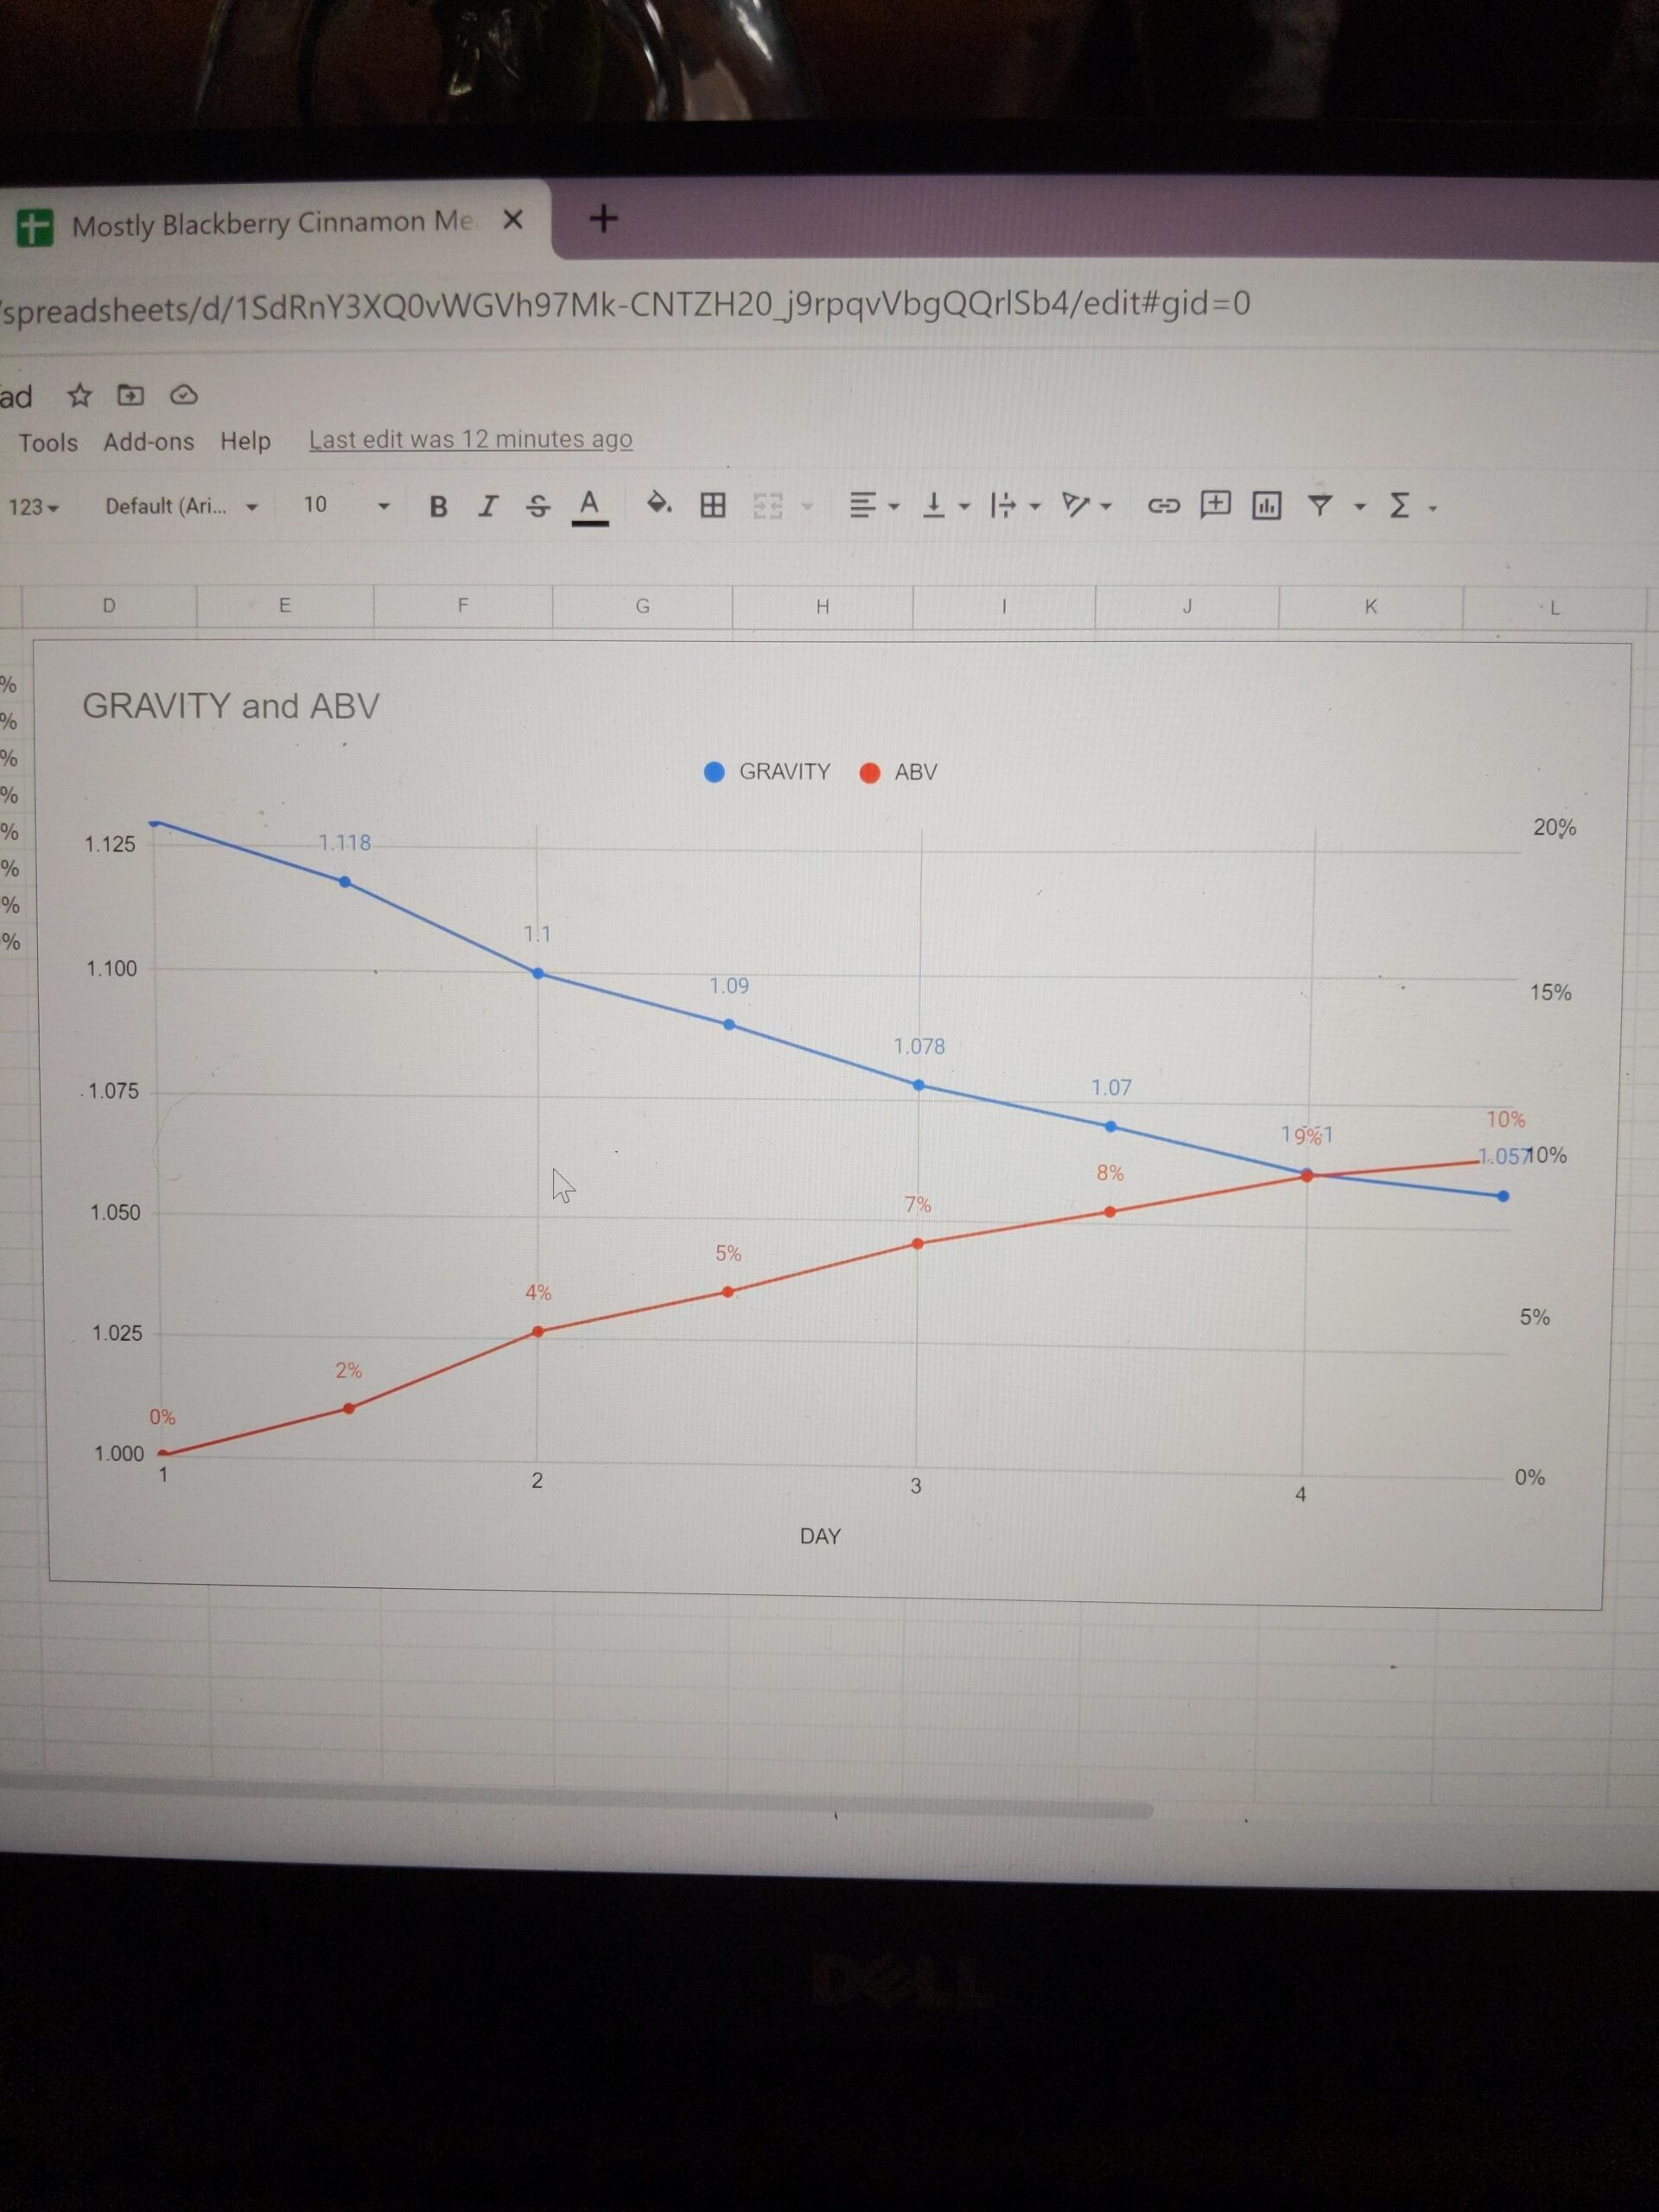Screen dimensions: 1659x2212
Task: Click the GRAVITY legend entry
Action: [768, 772]
